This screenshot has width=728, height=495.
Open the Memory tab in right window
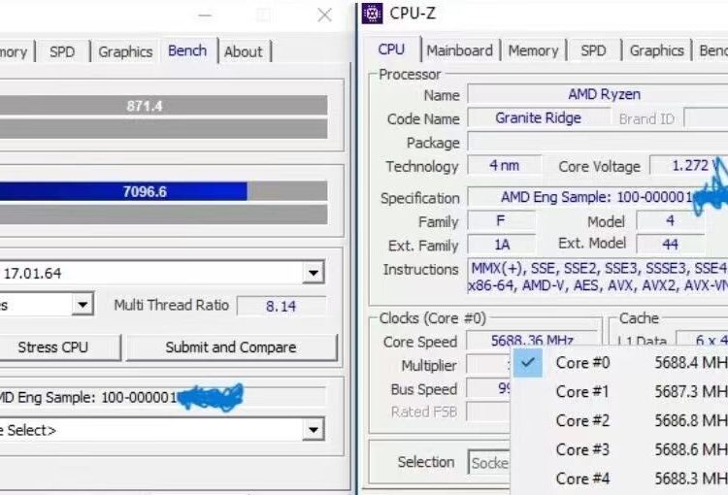tap(533, 50)
